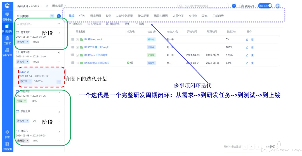Expand the 项目上线 stage
Image resolution: width=302 pixels, height=156 pixels.
[59, 112]
